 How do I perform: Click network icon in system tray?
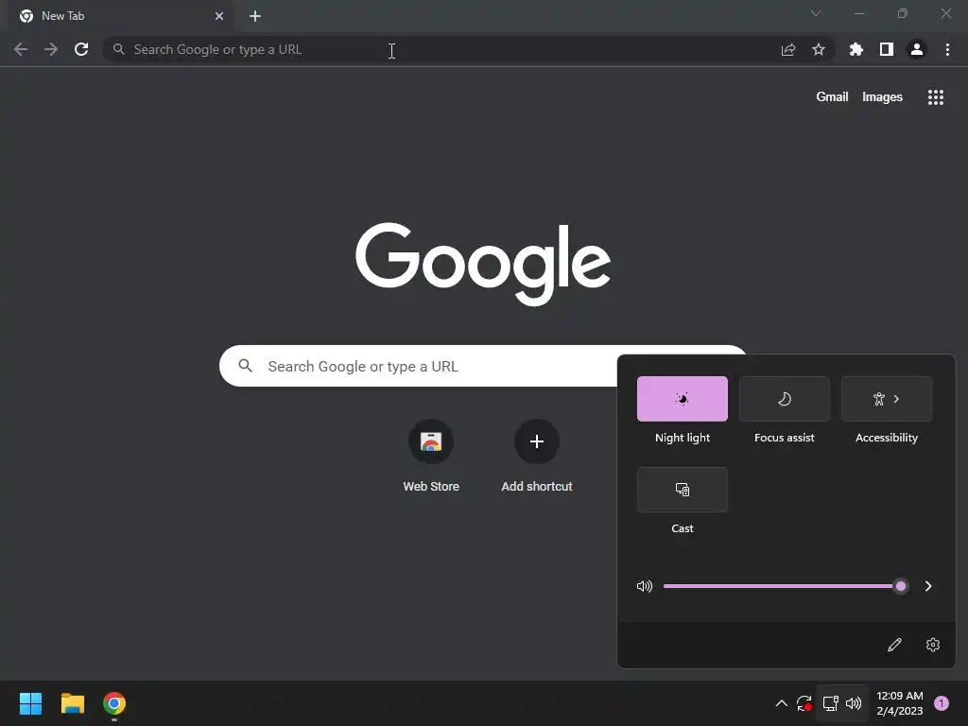(831, 703)
